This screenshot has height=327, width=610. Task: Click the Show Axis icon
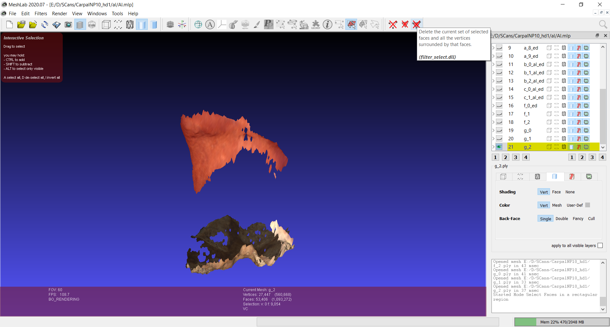(182, 24)
